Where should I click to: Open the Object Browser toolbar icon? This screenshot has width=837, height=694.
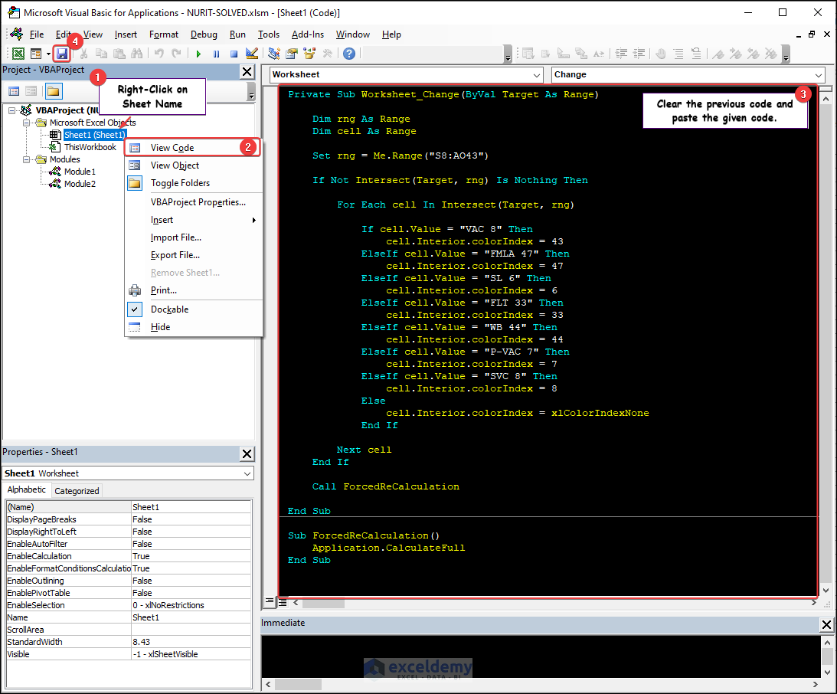coord(309,54)
